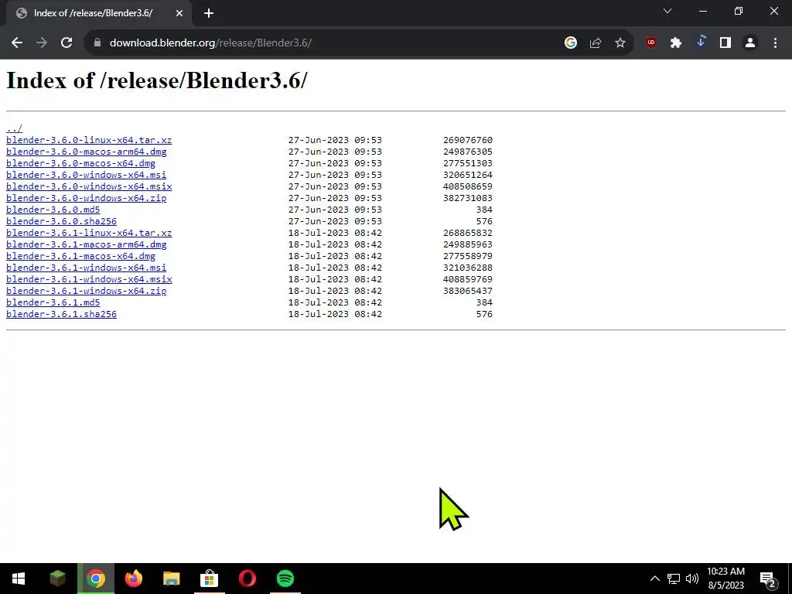Launch Firefox from the taskbar
The width and height of the screenshot is (792, 594).
click(133, 579)
